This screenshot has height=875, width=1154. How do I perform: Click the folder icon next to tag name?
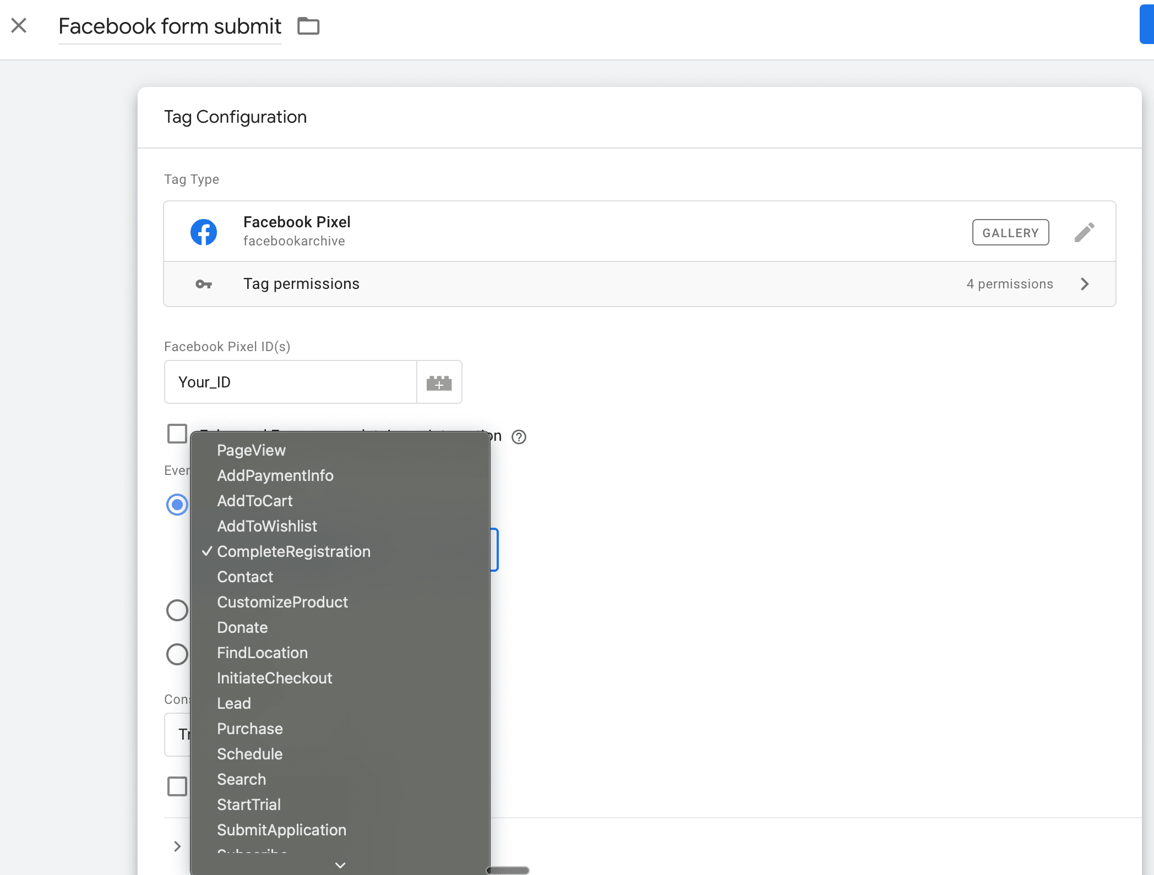308,26
